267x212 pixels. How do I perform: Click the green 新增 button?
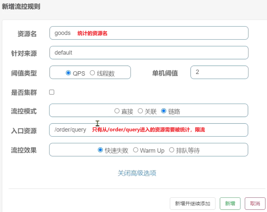[230, 203]
